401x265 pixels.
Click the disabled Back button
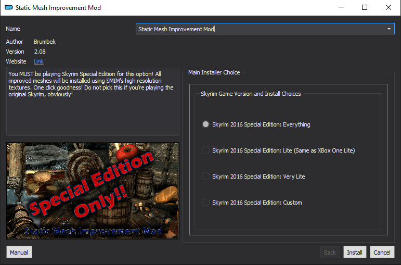pyautogui.click(x=330, y=253)
